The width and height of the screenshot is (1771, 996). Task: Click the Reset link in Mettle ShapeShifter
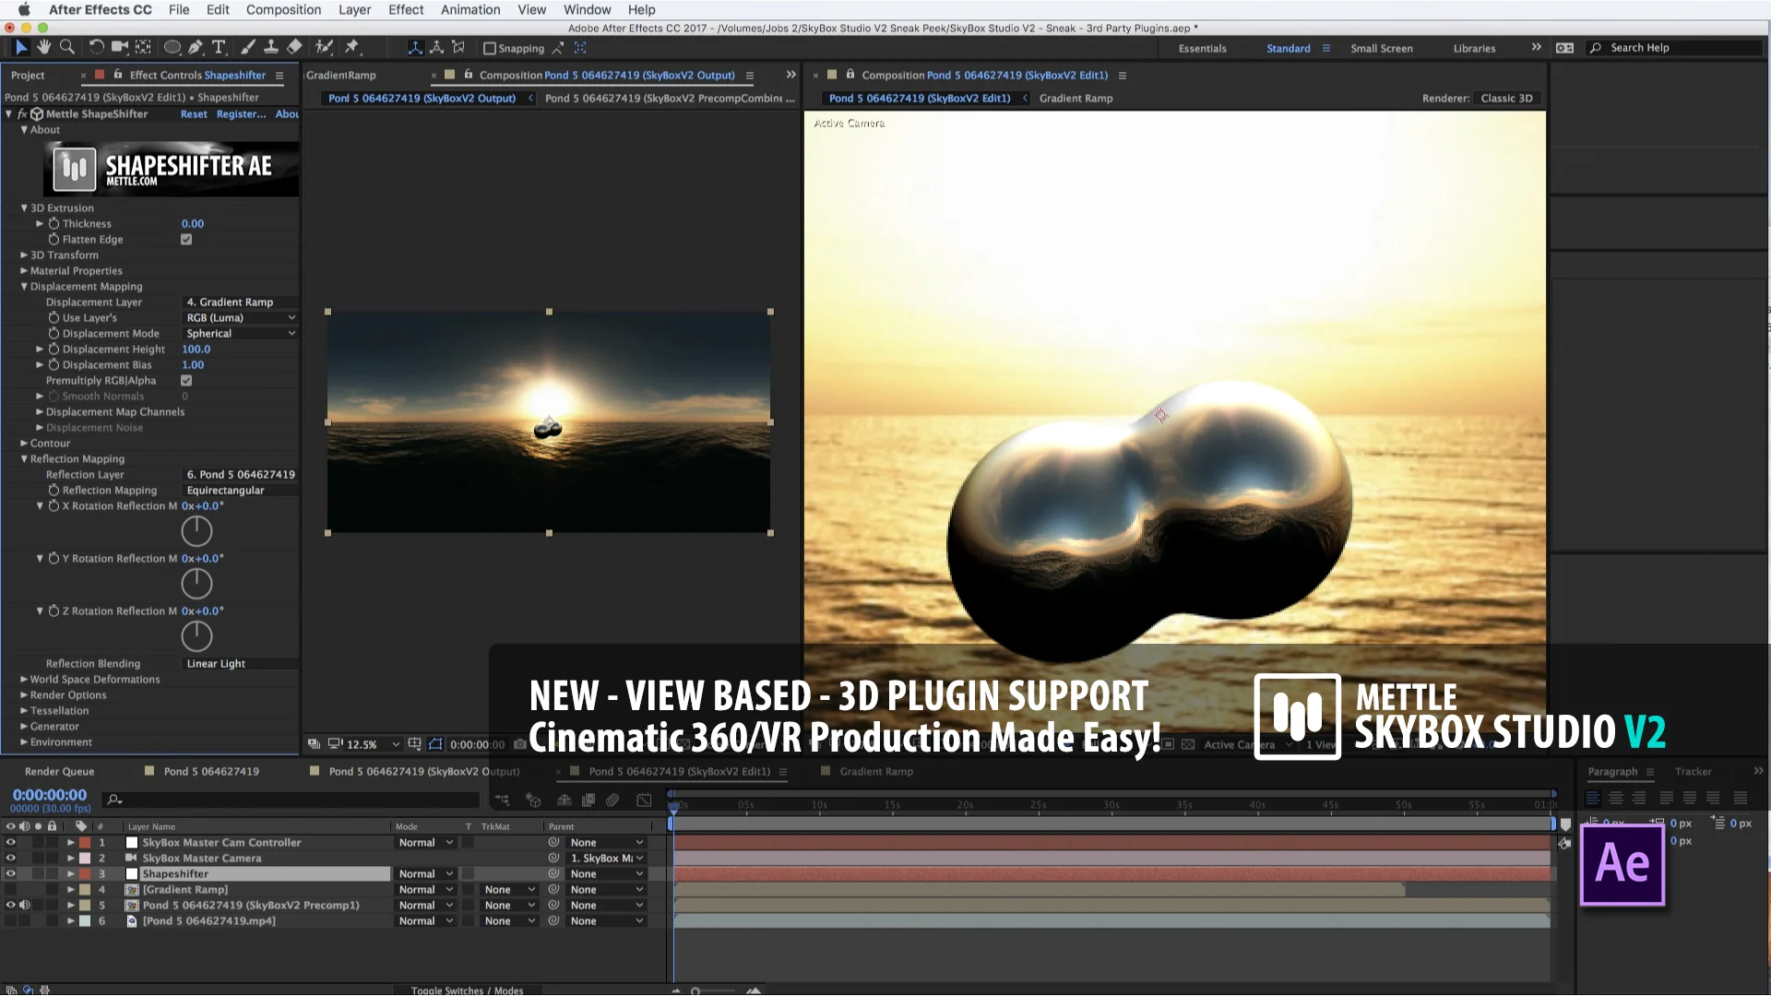click(x=193, y=113)
